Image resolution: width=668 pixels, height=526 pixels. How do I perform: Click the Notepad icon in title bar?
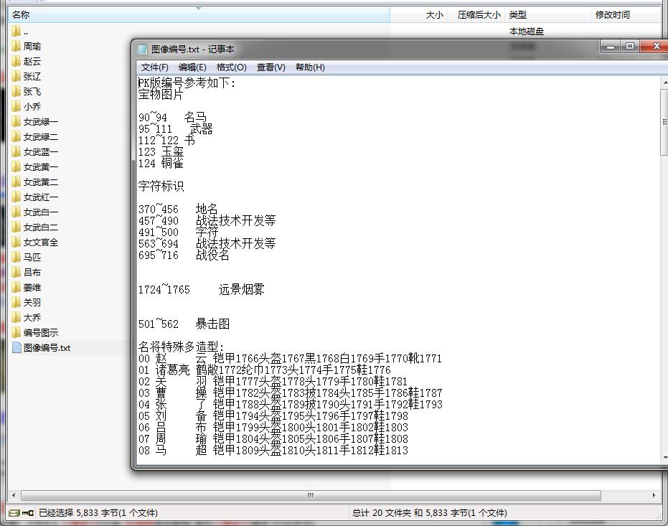pyautogui.click(x=142, y=49)
